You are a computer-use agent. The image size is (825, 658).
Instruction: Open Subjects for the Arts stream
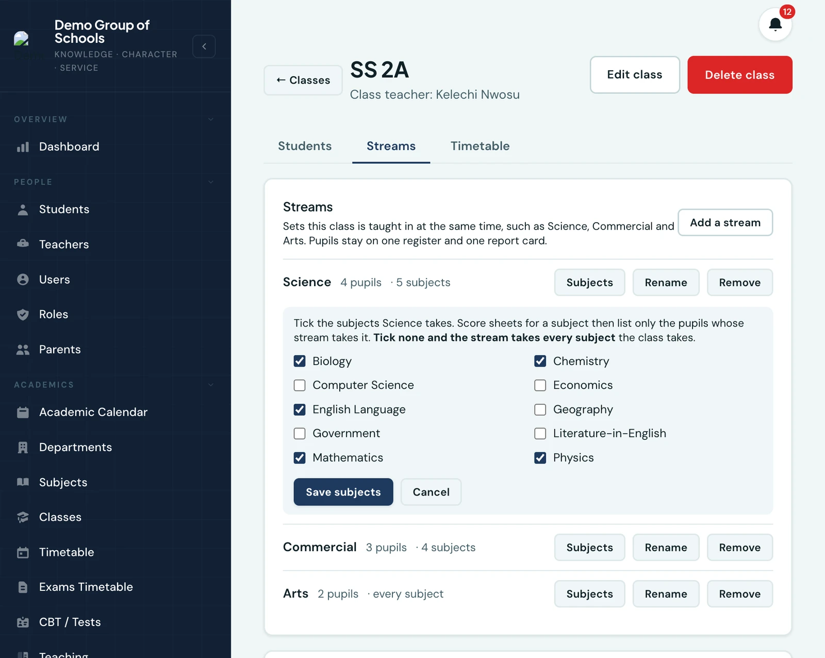589,594
